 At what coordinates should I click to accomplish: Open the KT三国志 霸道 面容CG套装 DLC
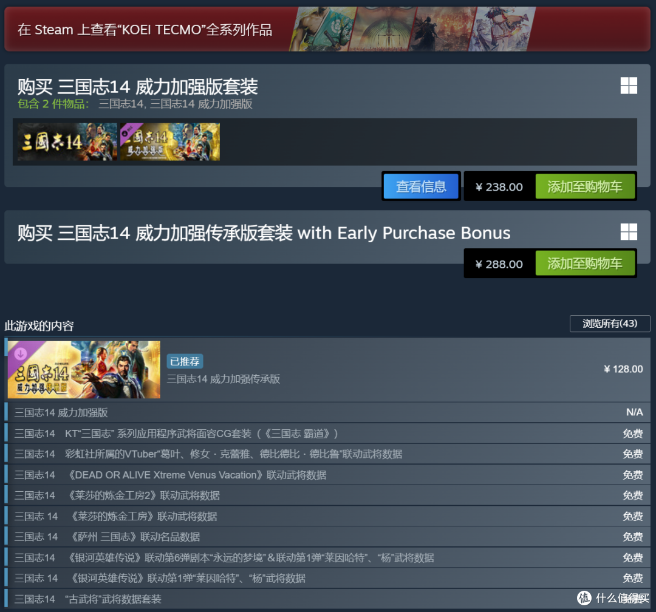(327, 433)
